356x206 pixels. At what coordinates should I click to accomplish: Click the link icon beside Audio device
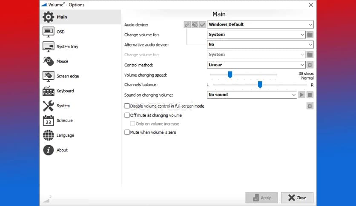coord(187,25)
